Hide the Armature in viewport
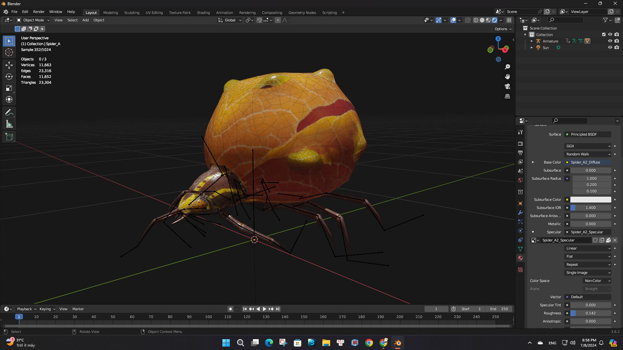 [x=610, y=41]
